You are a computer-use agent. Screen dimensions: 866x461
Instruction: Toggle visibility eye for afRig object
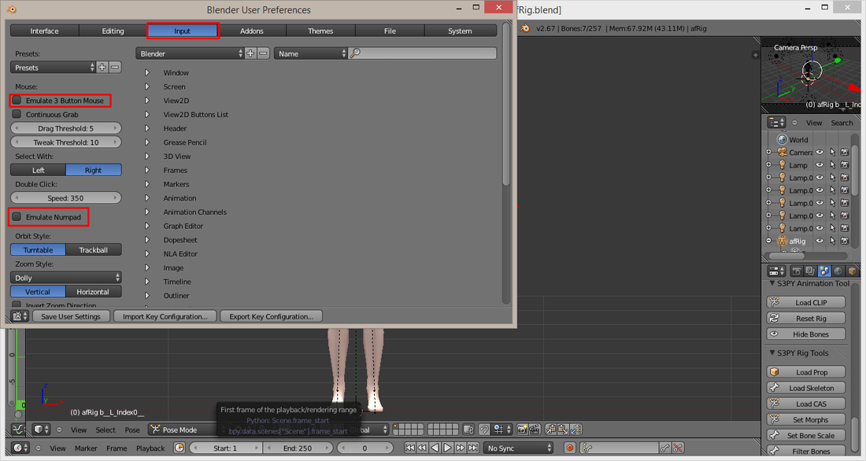[820, 242]
